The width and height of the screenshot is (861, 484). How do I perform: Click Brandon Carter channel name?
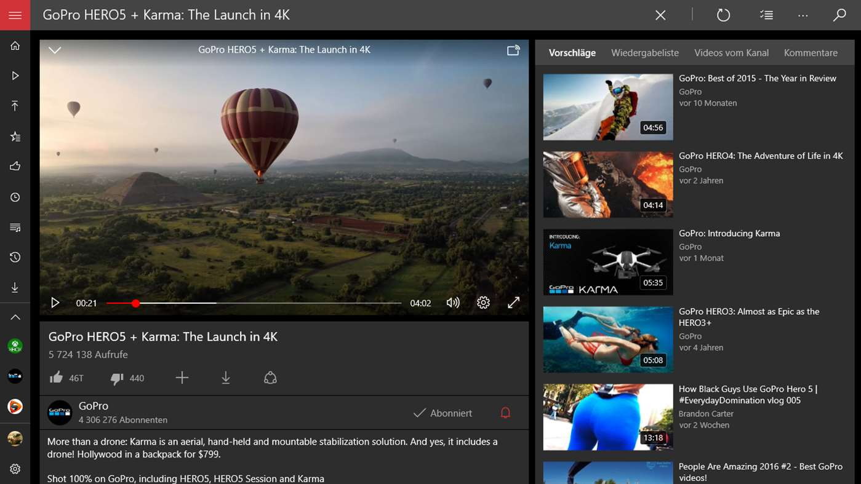point(706,413)
